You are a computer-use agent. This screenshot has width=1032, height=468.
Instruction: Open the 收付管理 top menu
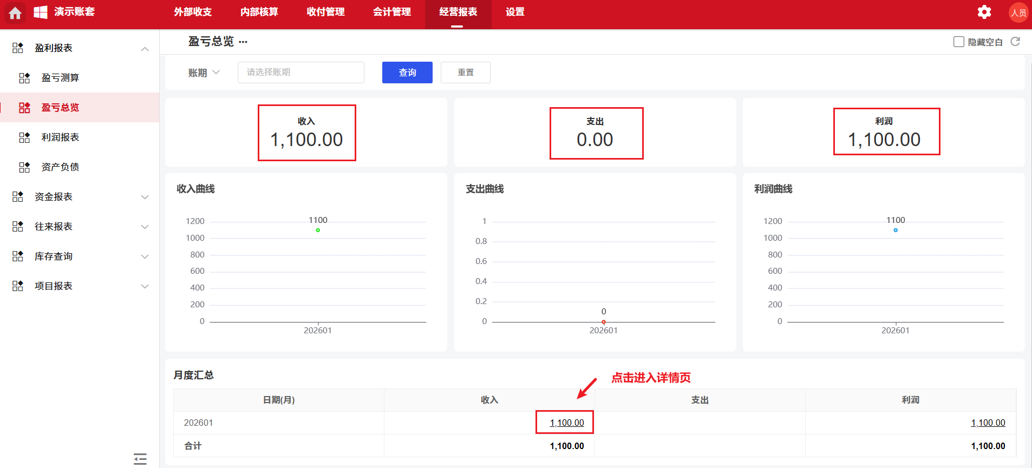[325, 12]
